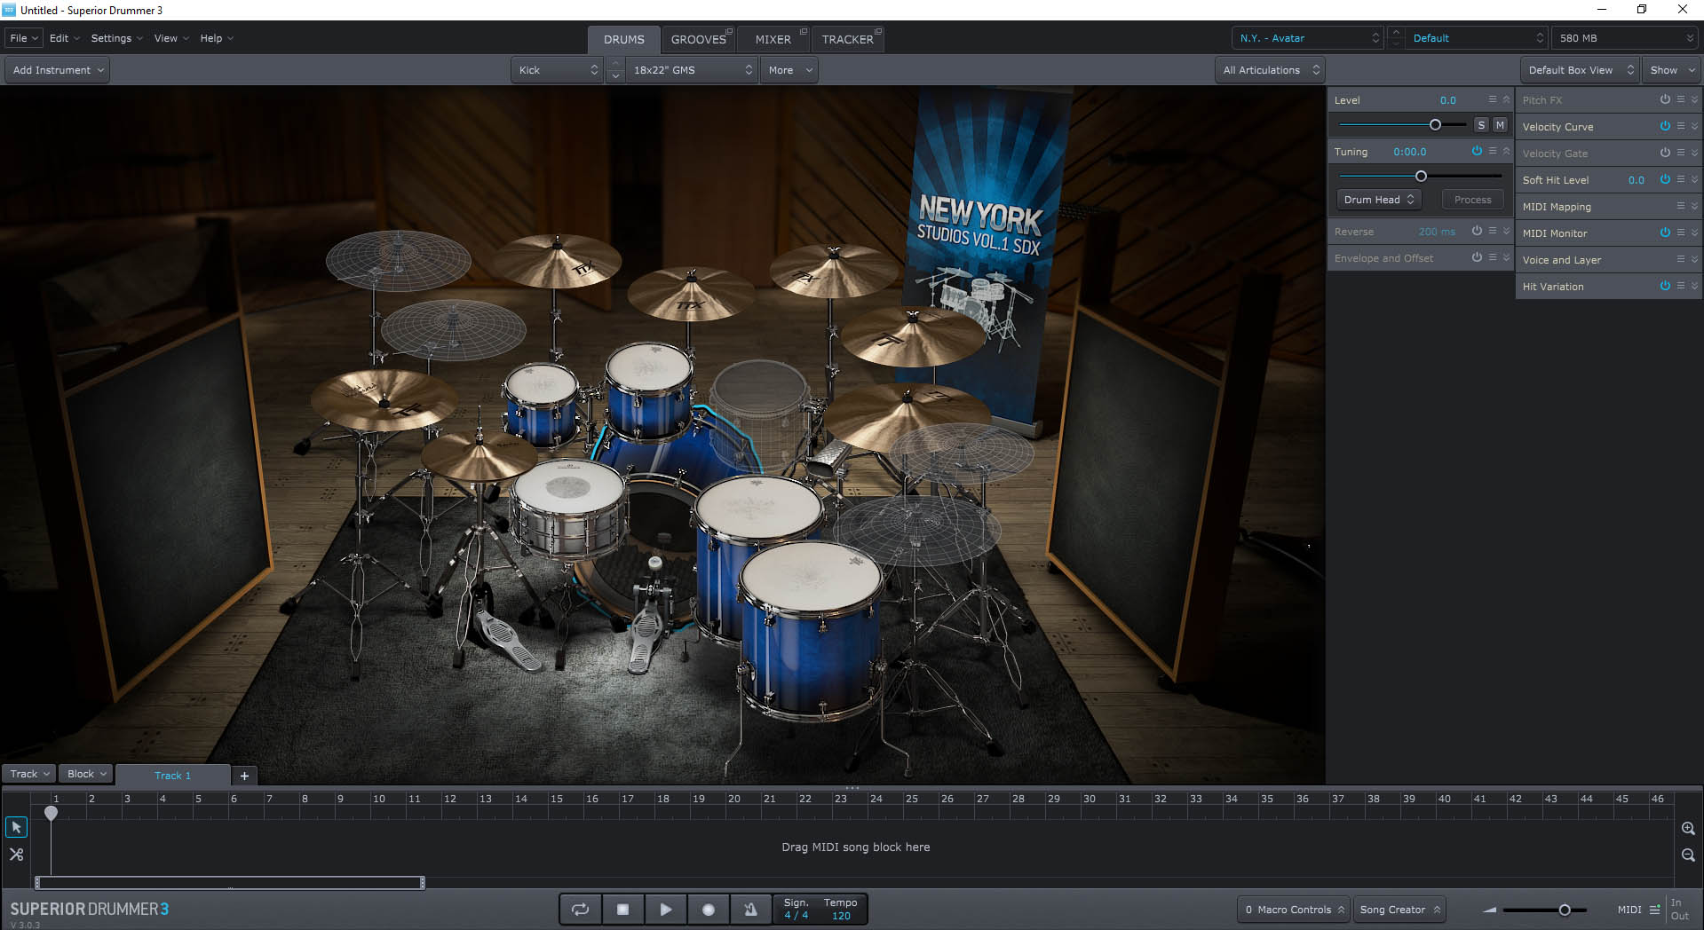Mute the Kick with M button
This screenshot has width=1704, height=930.
1500,125
